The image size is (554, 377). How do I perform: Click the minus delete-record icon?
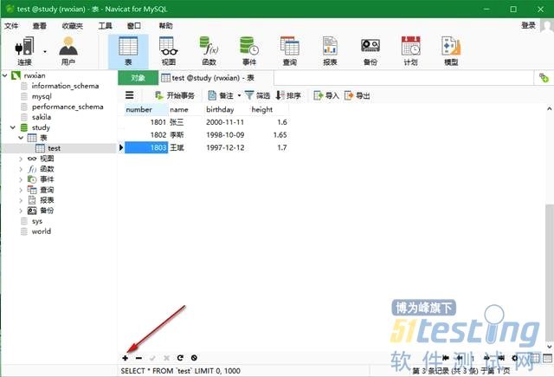[138, 358]
